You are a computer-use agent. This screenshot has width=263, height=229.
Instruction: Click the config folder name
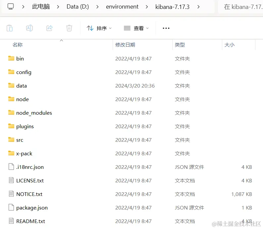pyautogui.click(x=24, y=72)
